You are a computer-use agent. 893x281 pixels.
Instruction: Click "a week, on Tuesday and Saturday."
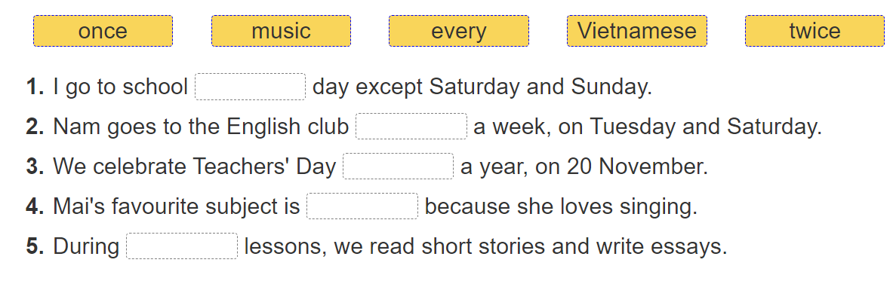pyautogui.click(x=648, y=127)
